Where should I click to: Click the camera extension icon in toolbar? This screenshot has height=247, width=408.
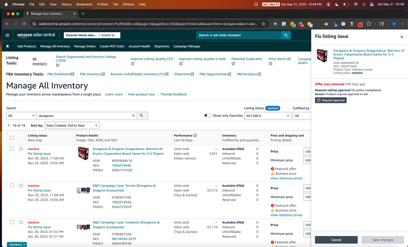click(x=326, y=24)
